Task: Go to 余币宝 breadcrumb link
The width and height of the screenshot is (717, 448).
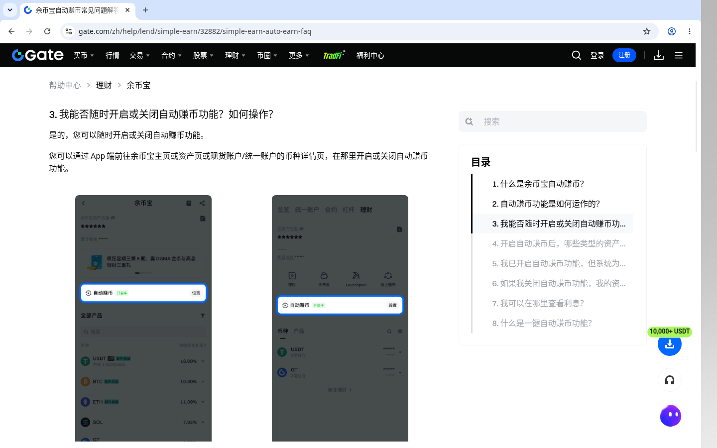Action: tap(138, 85)
